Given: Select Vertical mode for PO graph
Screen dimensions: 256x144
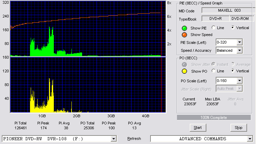Looking at the screenshot, I should 233,71.
